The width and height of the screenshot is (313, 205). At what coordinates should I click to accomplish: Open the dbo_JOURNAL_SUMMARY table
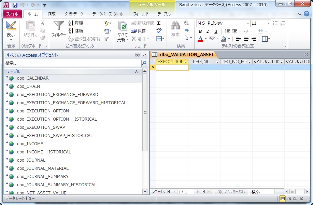click(x=73, y=176)
